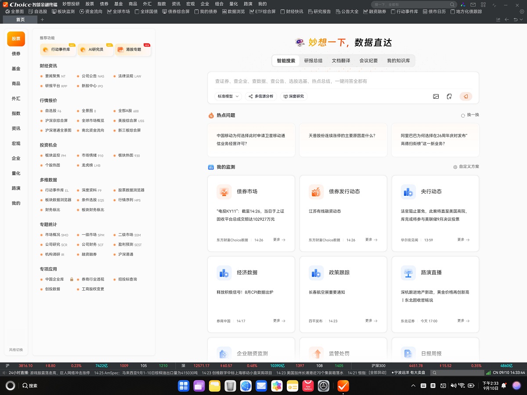Image resolution: width=527 pixels, height=395 pixels.
Task: Toggle the 多信源分析 option
Action: (261, 96)
